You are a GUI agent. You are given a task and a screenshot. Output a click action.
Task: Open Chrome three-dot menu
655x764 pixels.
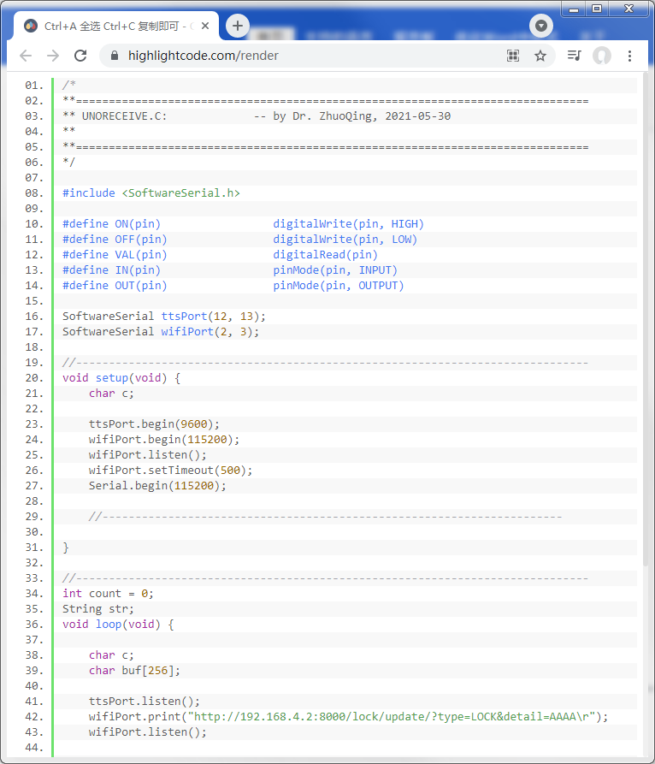[x=629, y=56]
